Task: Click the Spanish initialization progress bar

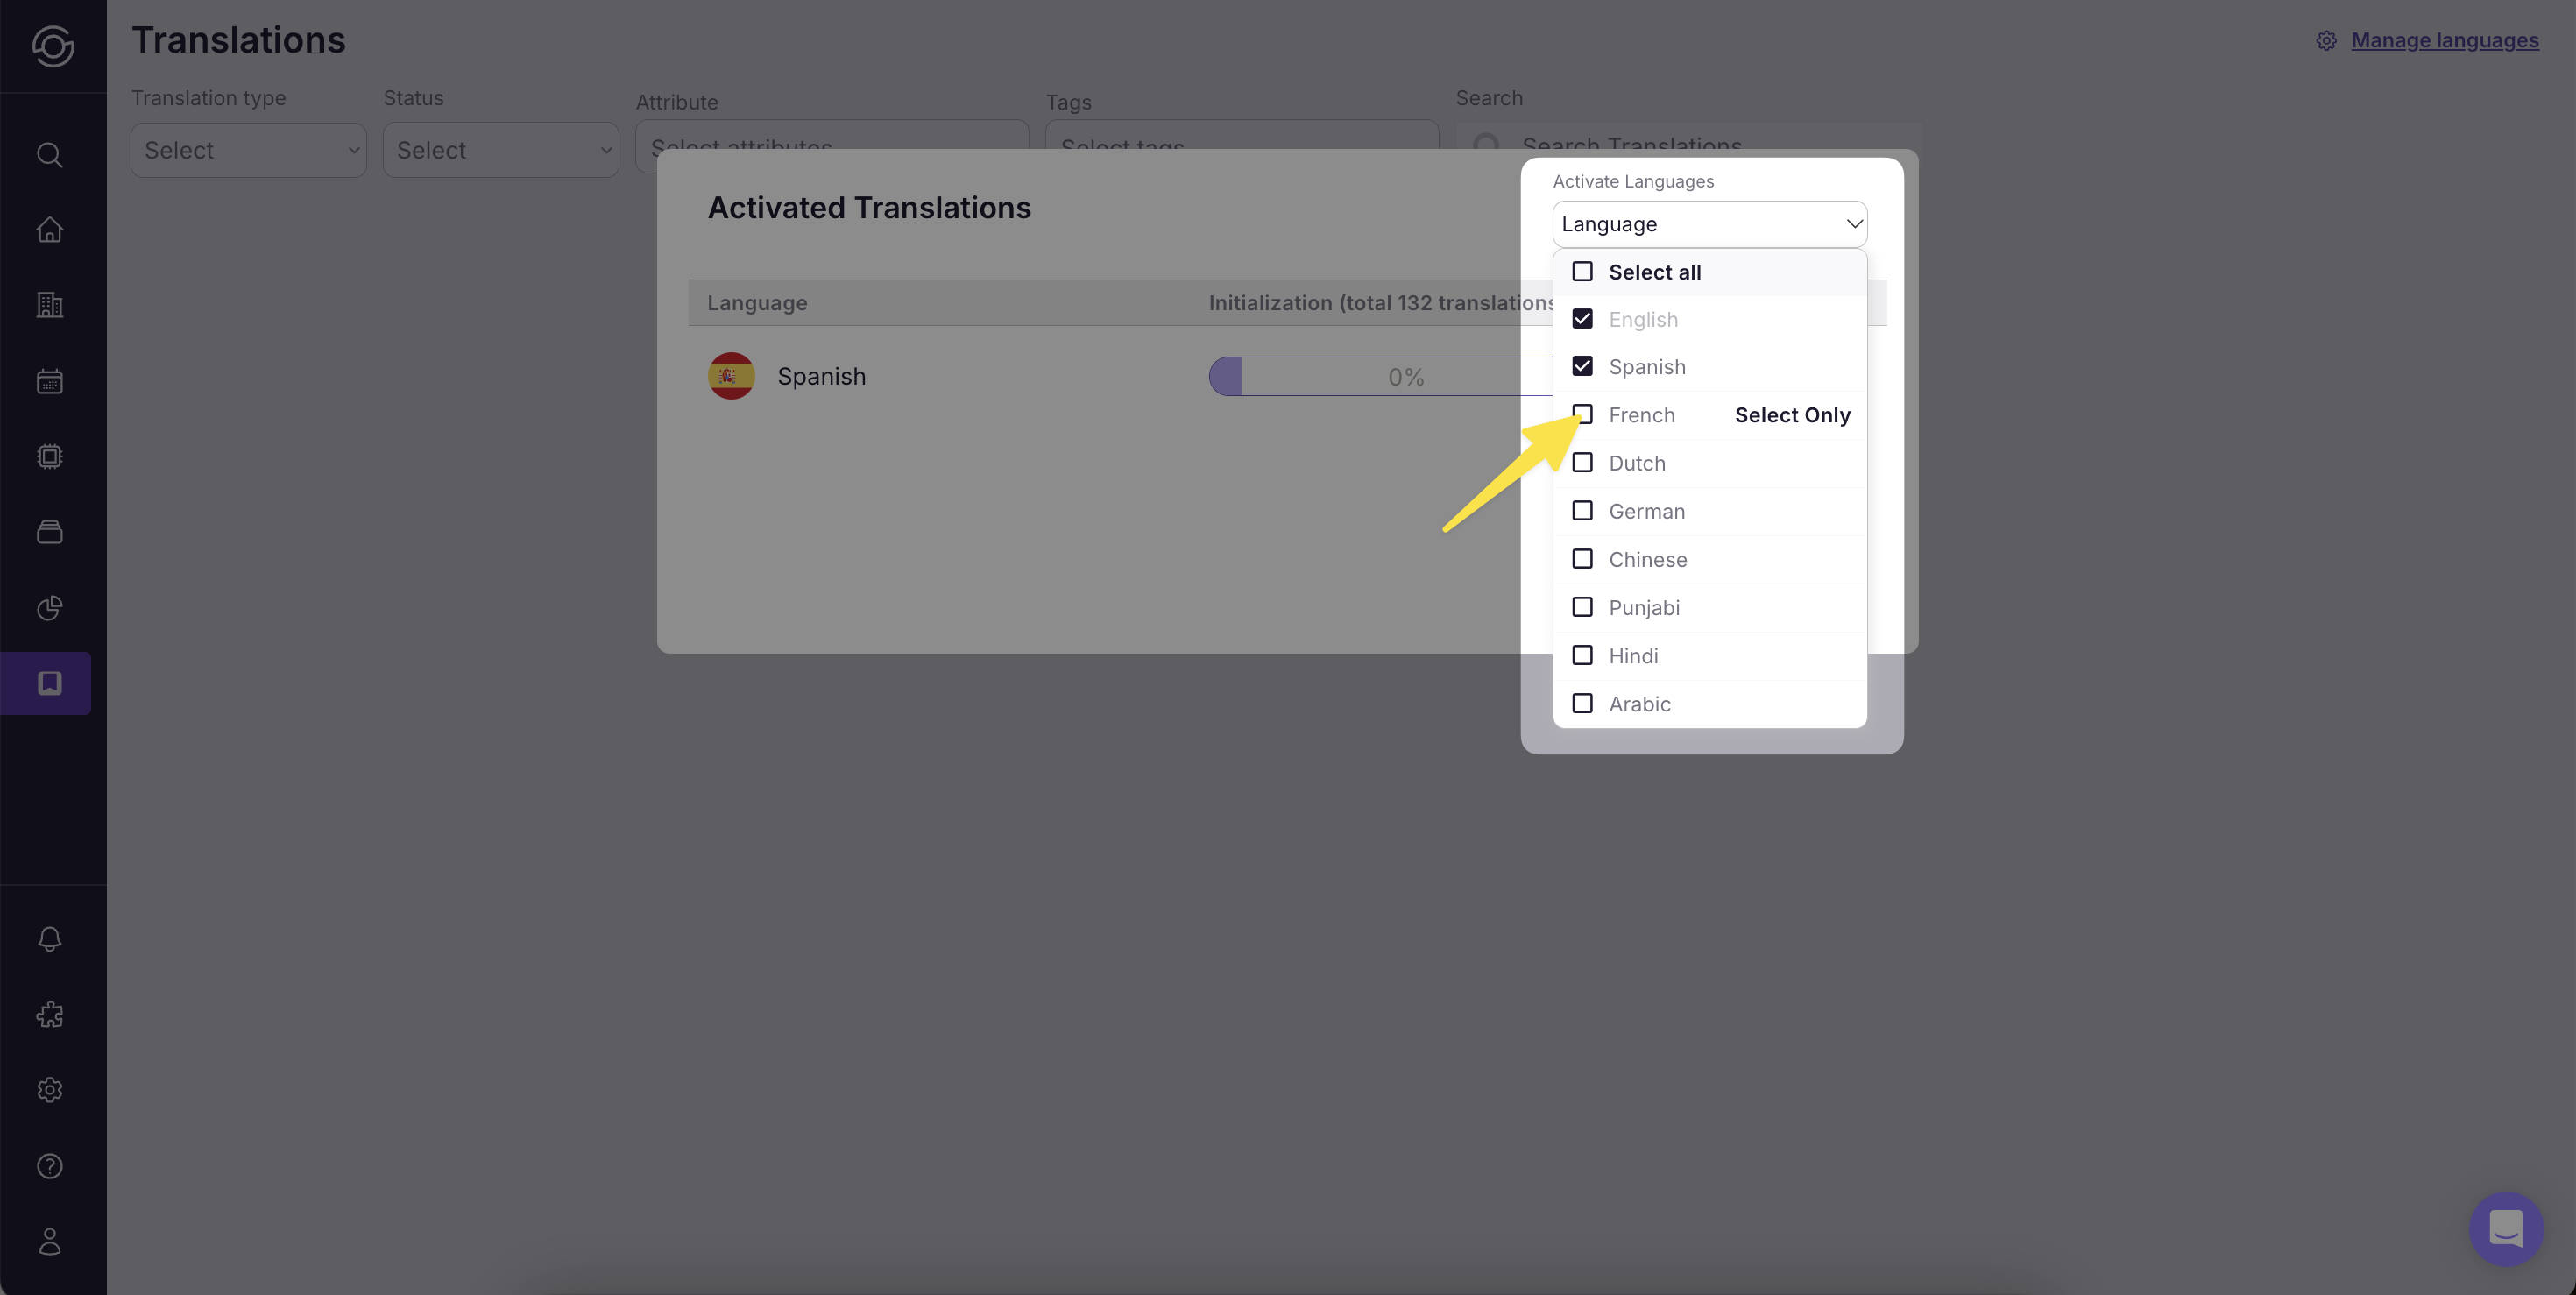Action: tap(1380, 377)
